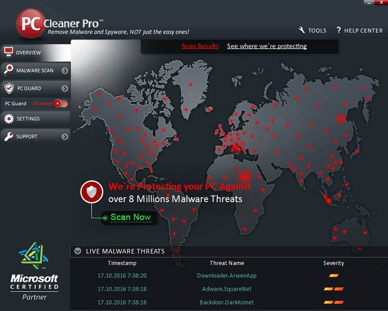Click the Downloader.ArwenApp threat name
This screenshot has width=388, height=311.
click(227, 276)
